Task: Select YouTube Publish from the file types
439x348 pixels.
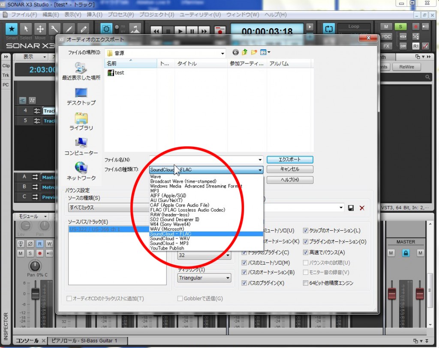Action: [206, 248]
